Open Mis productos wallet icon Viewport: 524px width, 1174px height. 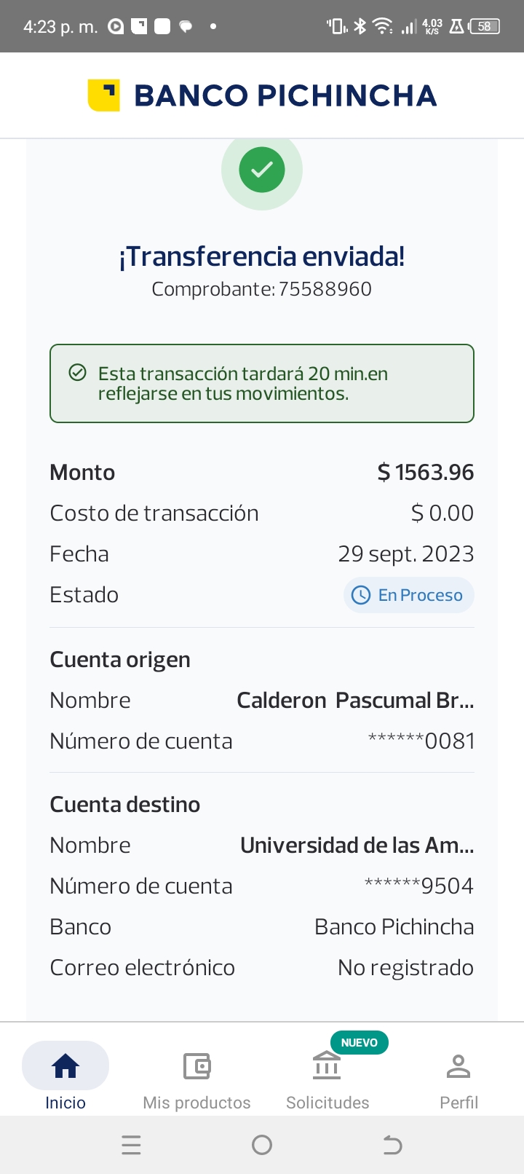tap(196, 1066)
